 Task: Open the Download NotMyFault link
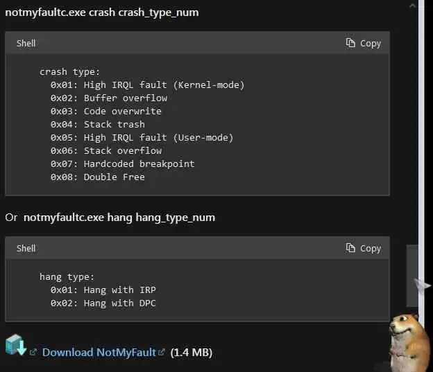(99, 353)
